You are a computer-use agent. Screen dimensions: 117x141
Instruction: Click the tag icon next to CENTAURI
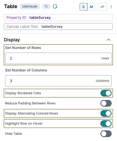click(46, 6)
